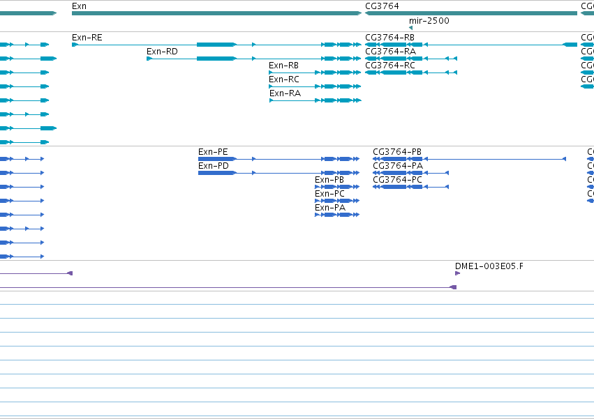Click the Exn-RC label

pyautogui.click(x=284, y=79)
